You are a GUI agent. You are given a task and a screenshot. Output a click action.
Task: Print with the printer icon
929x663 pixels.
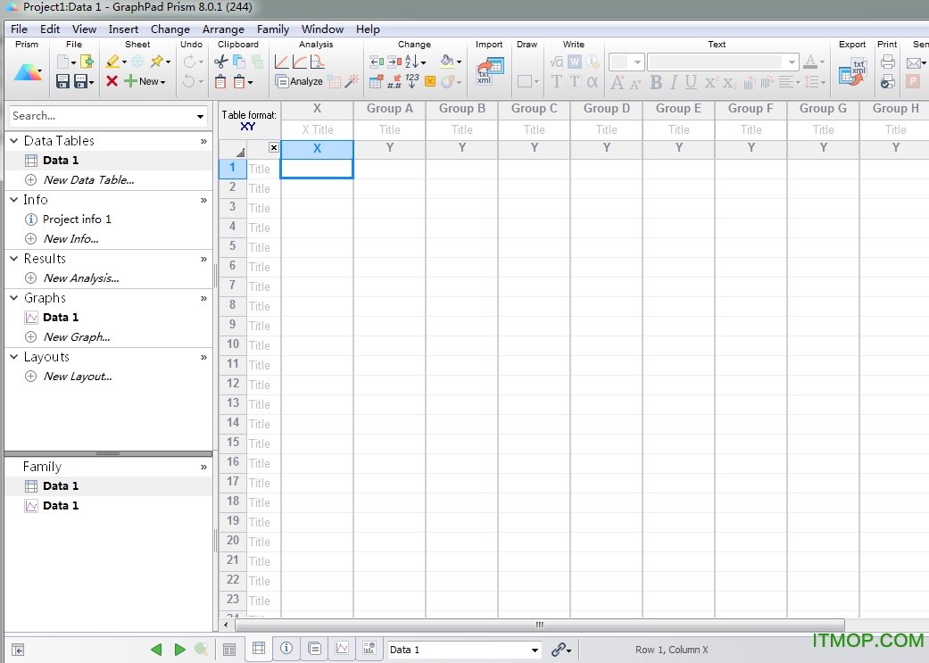point(888,62)
